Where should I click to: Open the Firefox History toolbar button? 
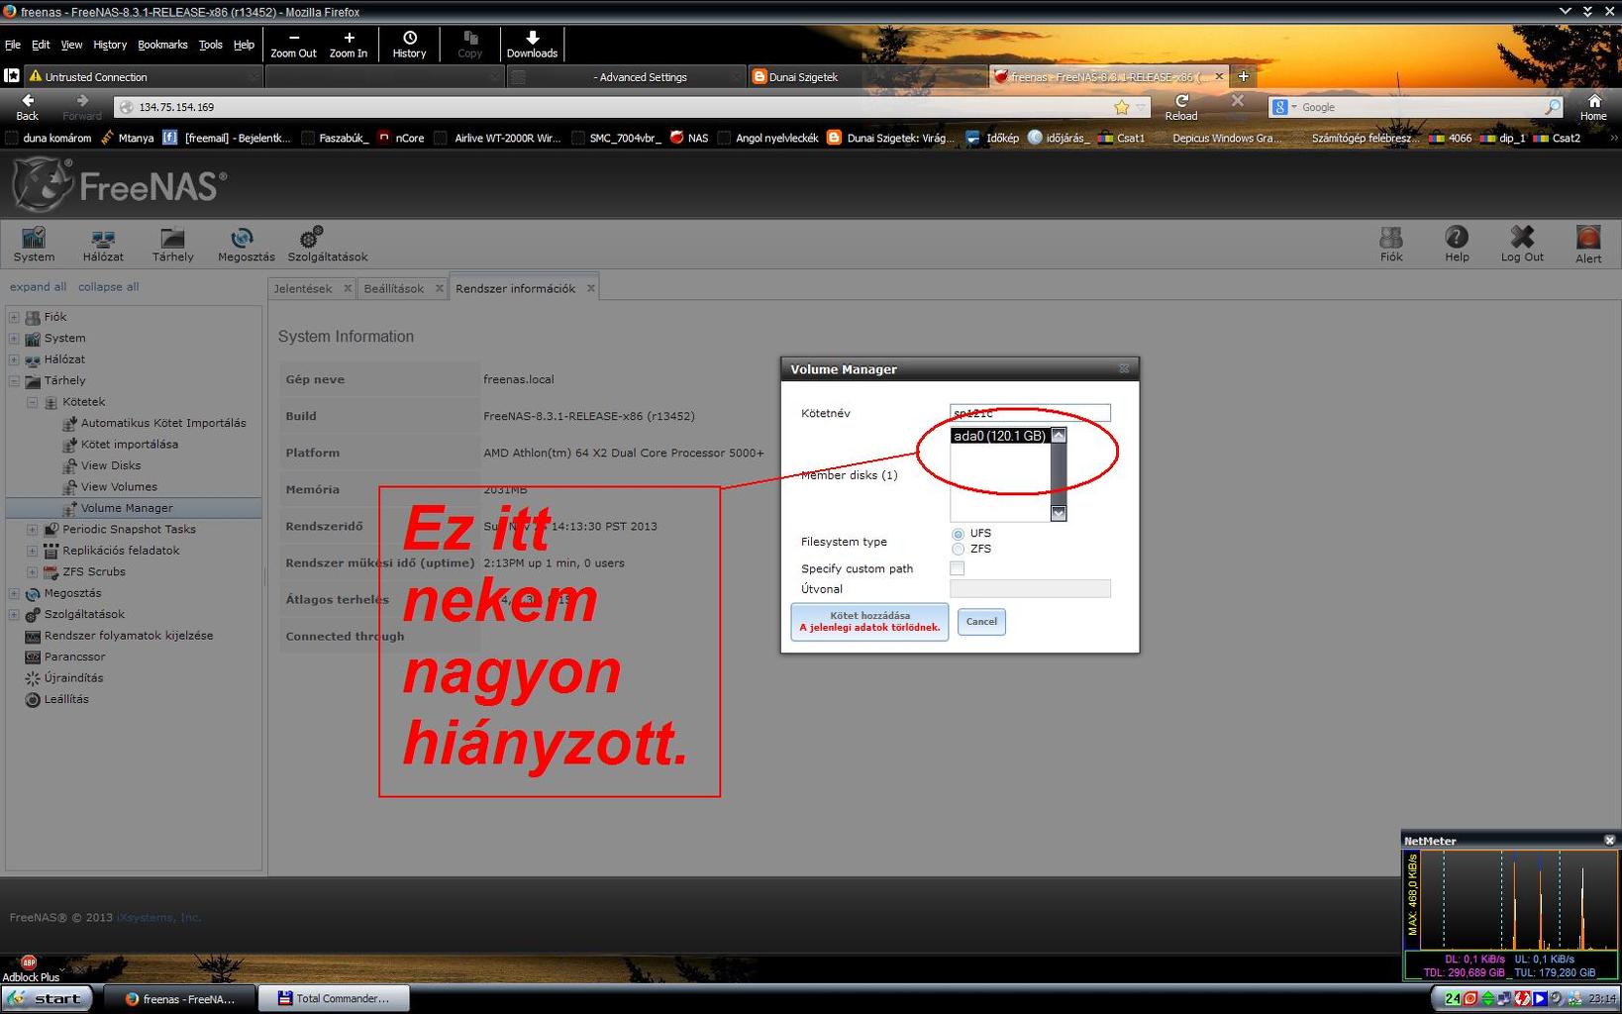(409, 45)
